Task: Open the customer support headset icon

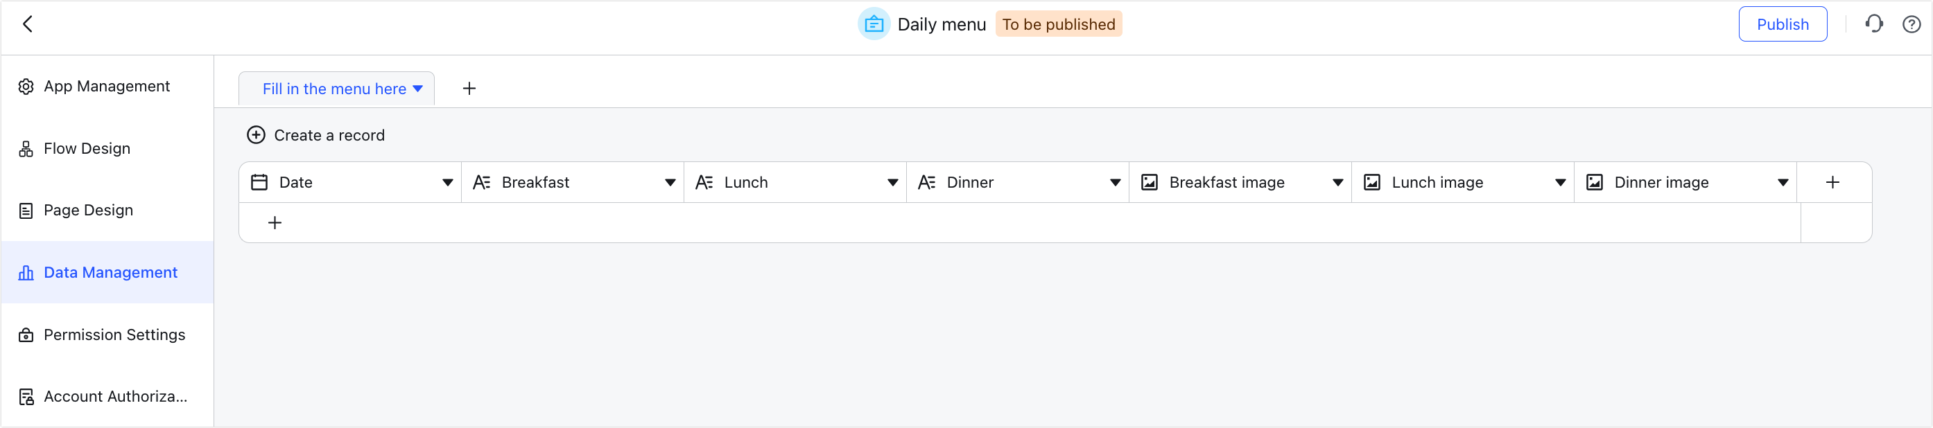Action: 1873,24
